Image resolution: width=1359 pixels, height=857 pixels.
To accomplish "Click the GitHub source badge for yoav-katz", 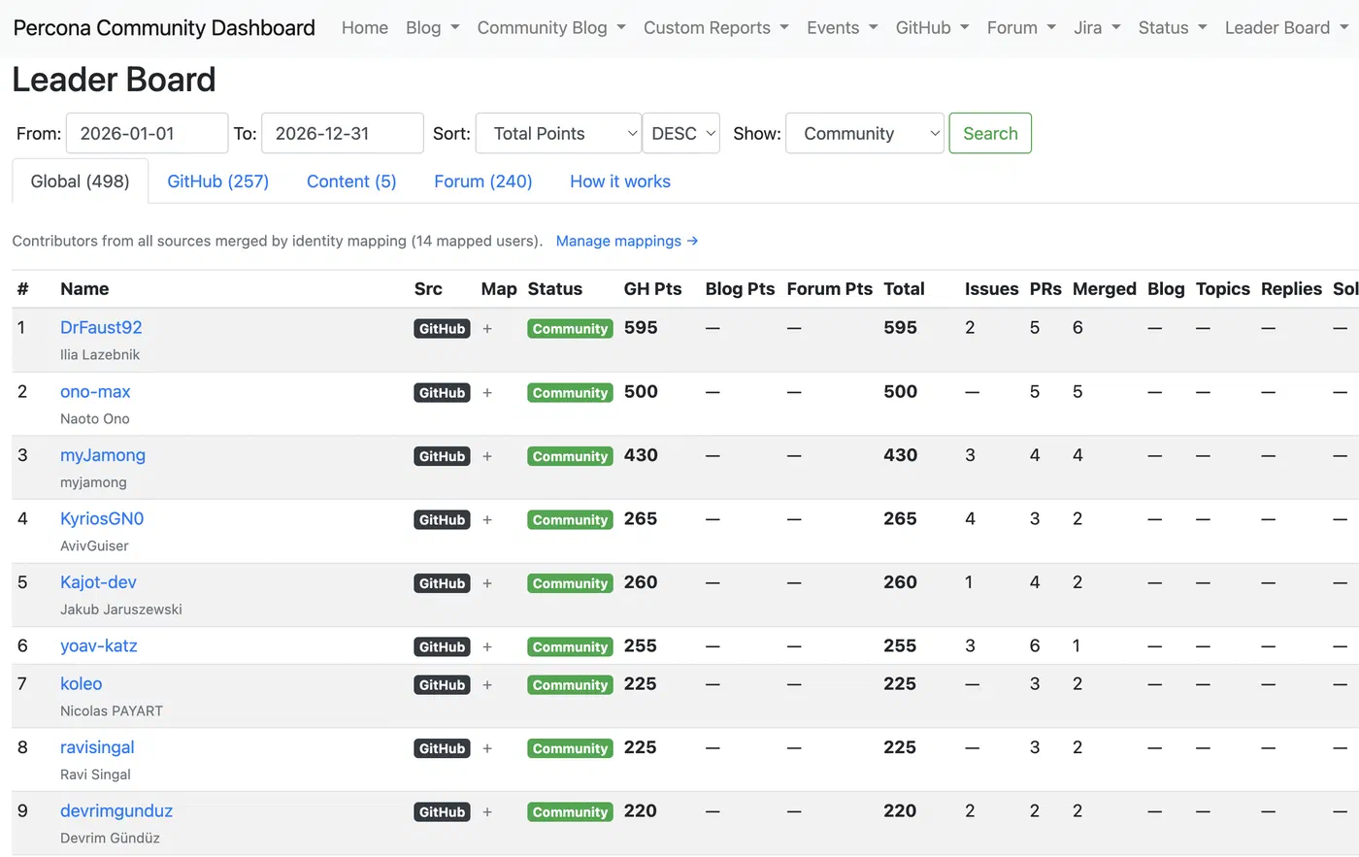I will pyautogui.click(x=442, y=647).
